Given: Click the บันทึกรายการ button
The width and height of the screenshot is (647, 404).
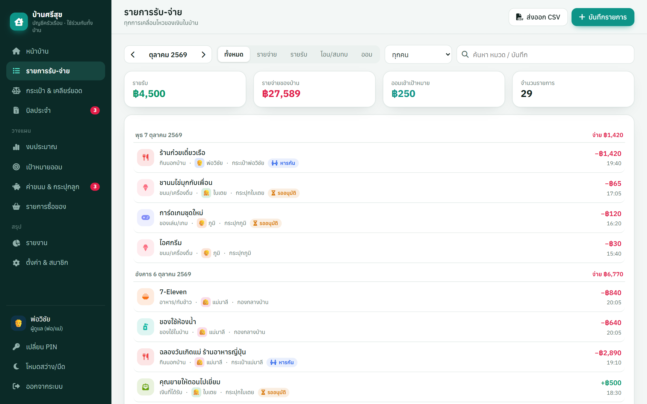Looking at the screenshot, I should tap(603, 17).
